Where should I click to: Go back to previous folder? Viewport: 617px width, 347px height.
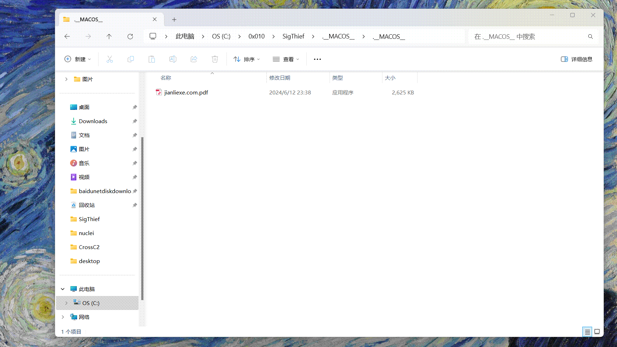[67, 36]
